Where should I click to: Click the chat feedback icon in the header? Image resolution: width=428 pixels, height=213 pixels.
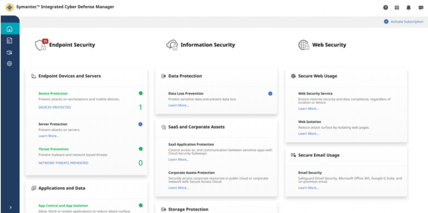420,8
